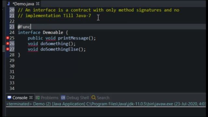The height and width of the screenshot is (117, 208).
Task: Click comment 'implementation Till Java-7'
Action: point(58,16)
